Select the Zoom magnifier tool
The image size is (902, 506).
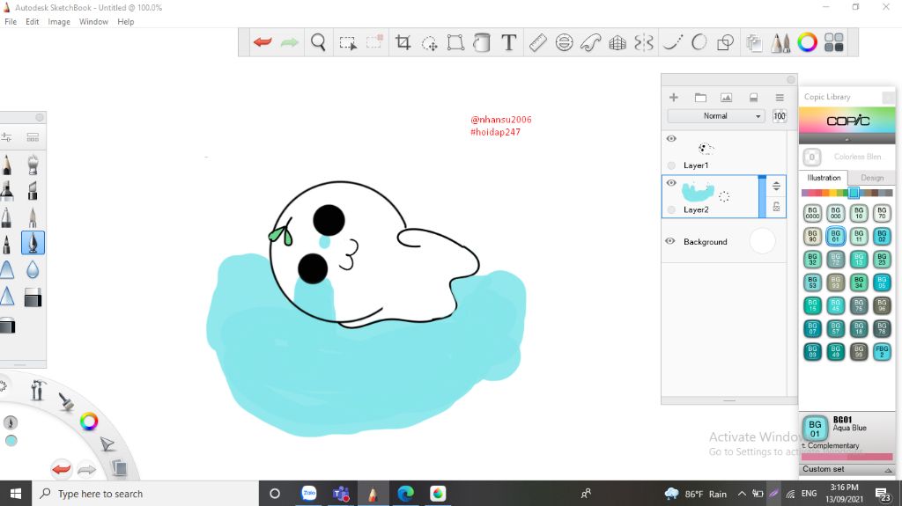[x=318, y=42]
